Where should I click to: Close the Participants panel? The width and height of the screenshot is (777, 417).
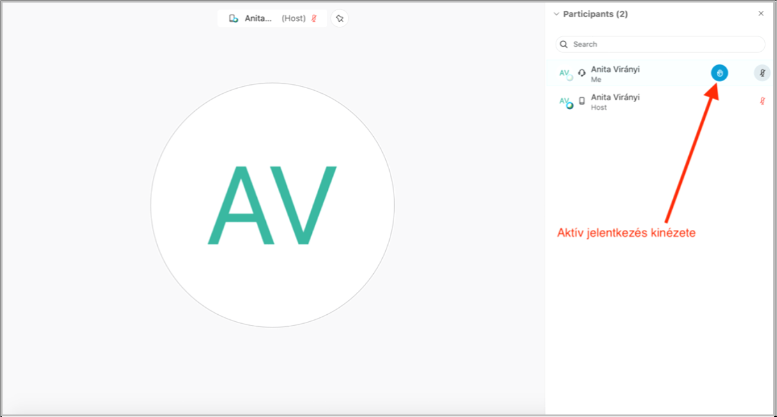pos(761,13)
